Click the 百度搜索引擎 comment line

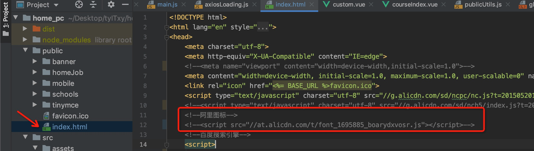[x=217, y=135]
